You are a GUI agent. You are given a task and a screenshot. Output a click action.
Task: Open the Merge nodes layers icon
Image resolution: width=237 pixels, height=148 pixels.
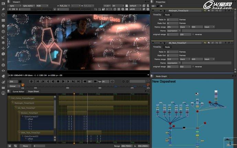(3, 43)
